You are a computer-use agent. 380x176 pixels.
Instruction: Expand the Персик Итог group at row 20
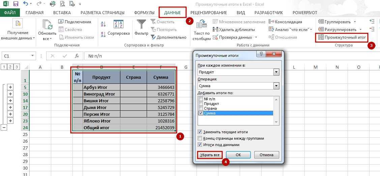pos(10,114)
